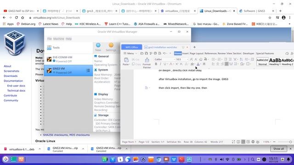294x165 pixels.
Task: Open the Community link in sidebar
Action: point(11,100)
